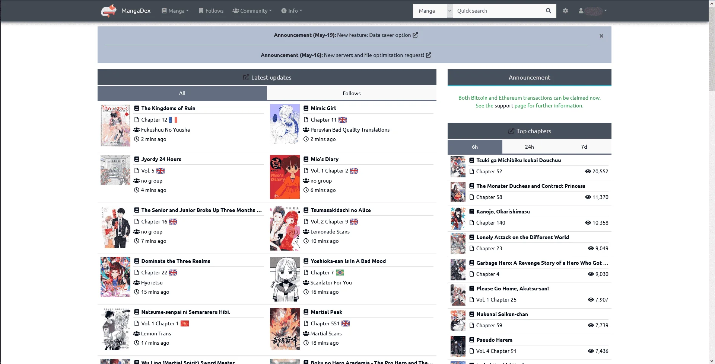The width and height of the screenshot is (715, 364).
Task: Click the UK flag beside Martial Peak Chapter 551
Action: (346, 323)
